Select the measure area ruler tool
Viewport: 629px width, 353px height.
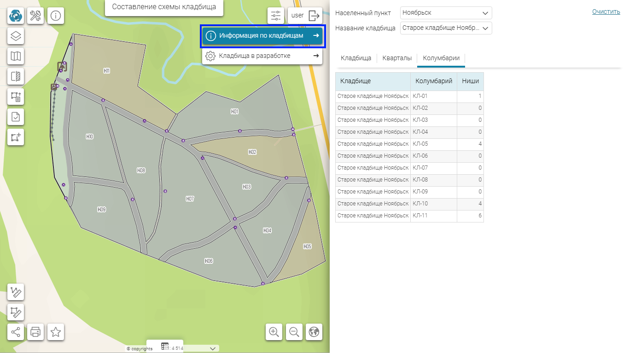coord(16,313)
